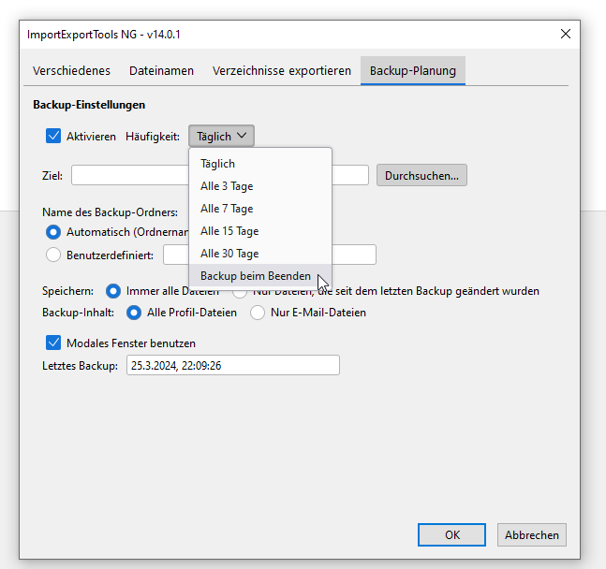606x569 pixels.
Task: Open the Dateinamen tab
Action: (161, 71)
